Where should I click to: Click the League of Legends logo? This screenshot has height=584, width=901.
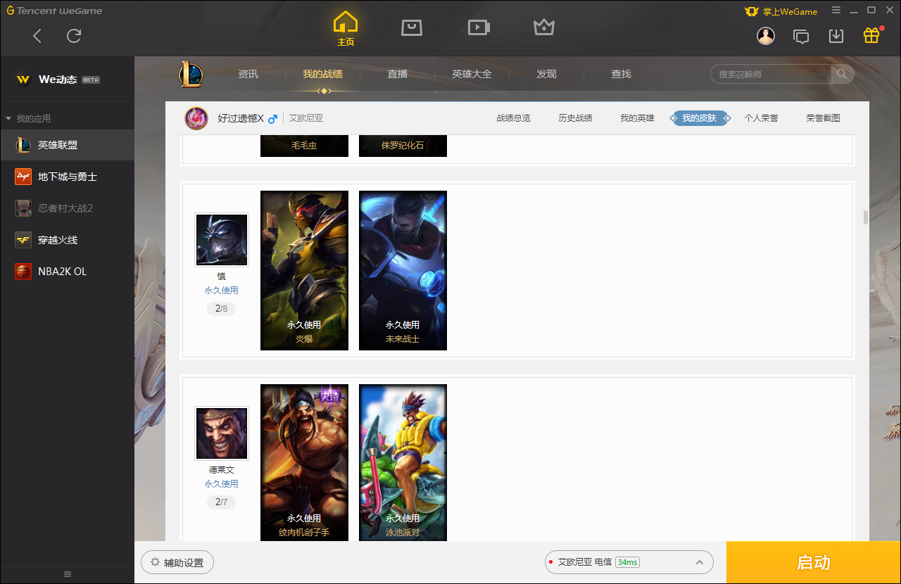click(191, 74)
